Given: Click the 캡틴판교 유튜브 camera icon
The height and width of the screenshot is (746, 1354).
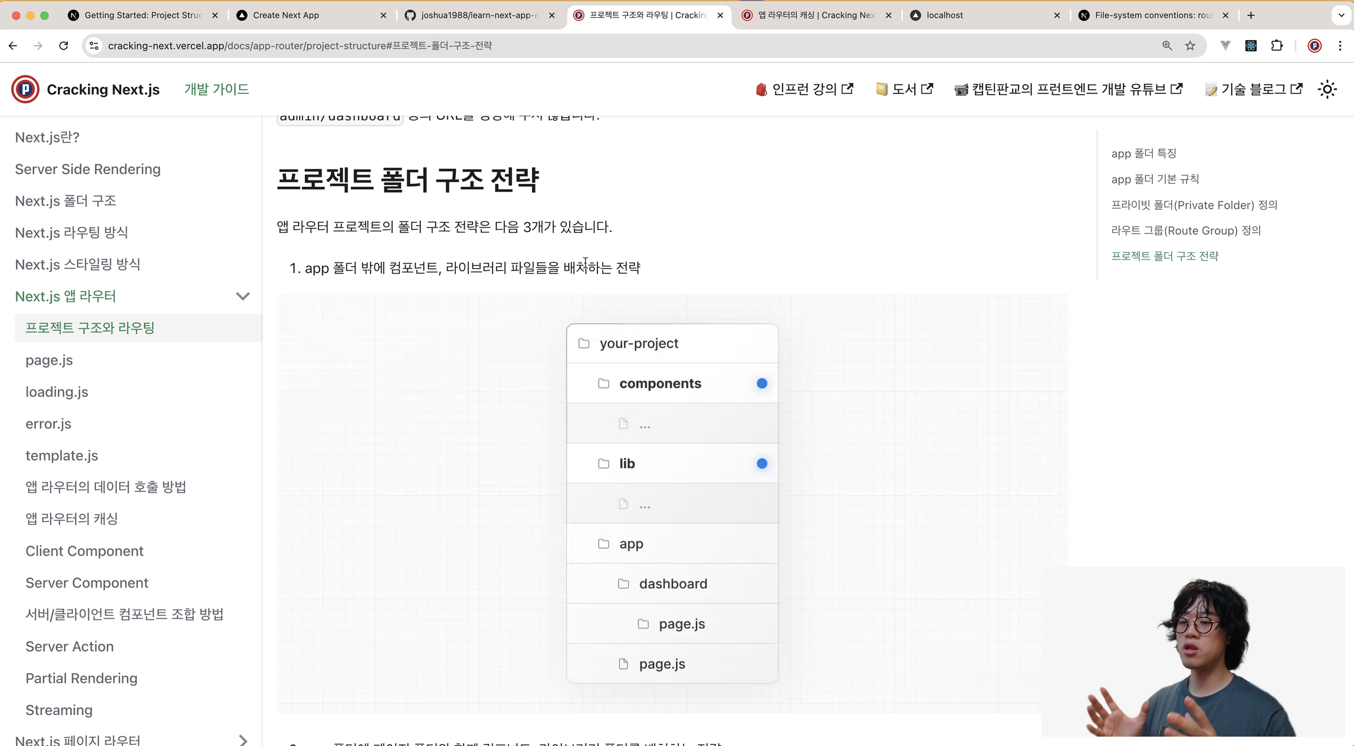Looking at the screenshot, I should [961, 89].
